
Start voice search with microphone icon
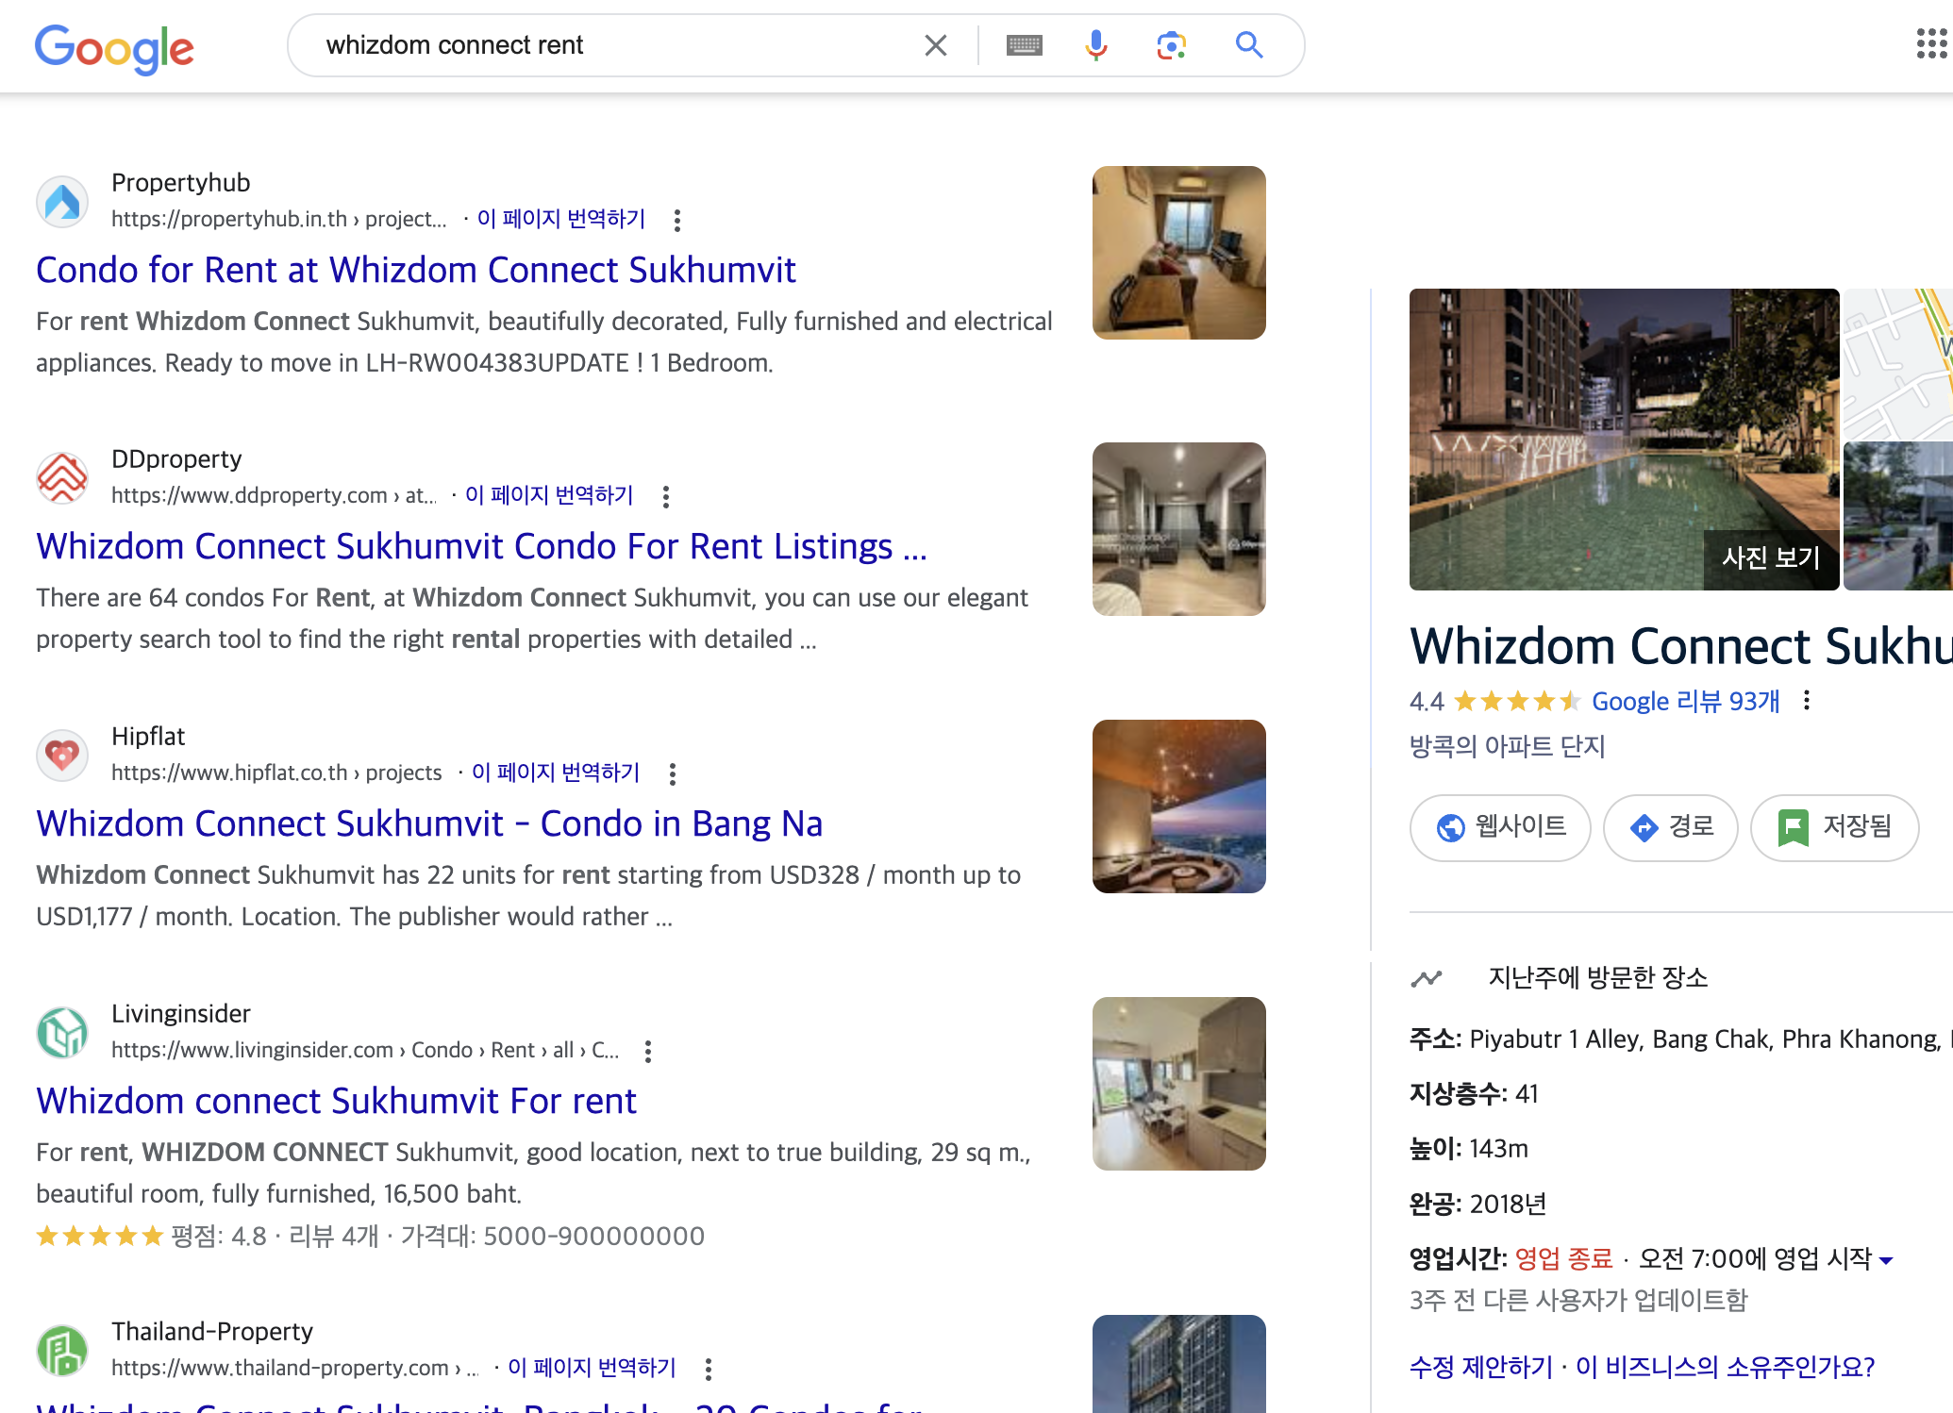click(x=1095, y=45)
